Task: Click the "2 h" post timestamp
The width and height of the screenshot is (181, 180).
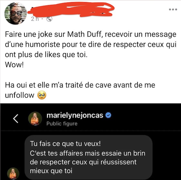Action: [x=35, y=19]
